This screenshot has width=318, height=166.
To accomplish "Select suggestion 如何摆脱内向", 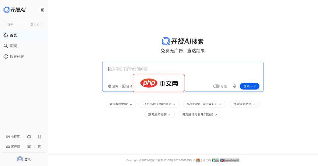I will 121,104.
